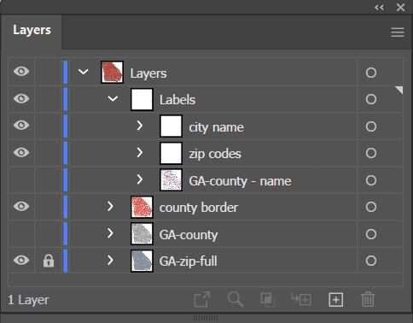Click target circle for GA-zip-full layer
413x323 pixels.
point(371,261)
